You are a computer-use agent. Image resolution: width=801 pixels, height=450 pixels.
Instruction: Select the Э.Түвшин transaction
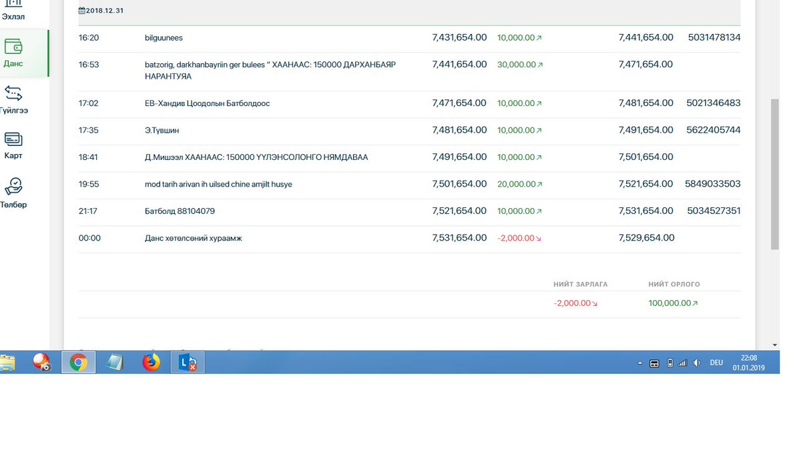coord(409,131)
